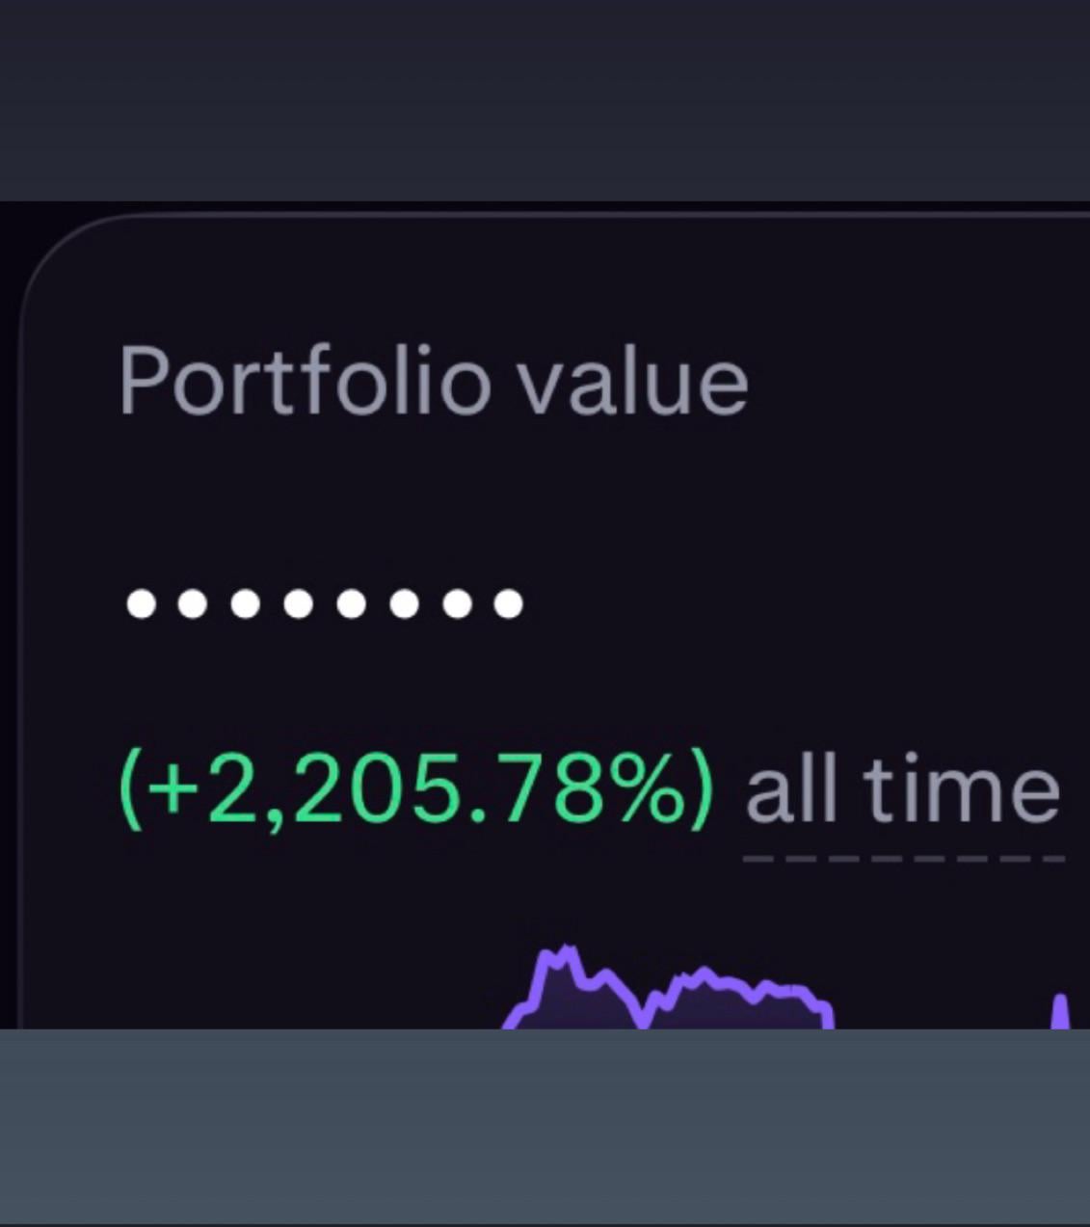The height and width of the screenshot is (1227, 1090).
Task: Click the word "value" in the card title
Action: [x=632, y=383]
